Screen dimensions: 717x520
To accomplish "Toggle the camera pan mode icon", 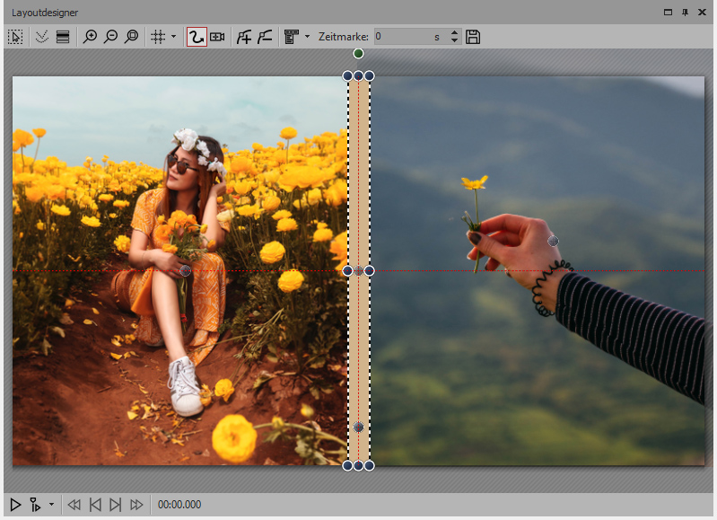I will pos(217,37).
